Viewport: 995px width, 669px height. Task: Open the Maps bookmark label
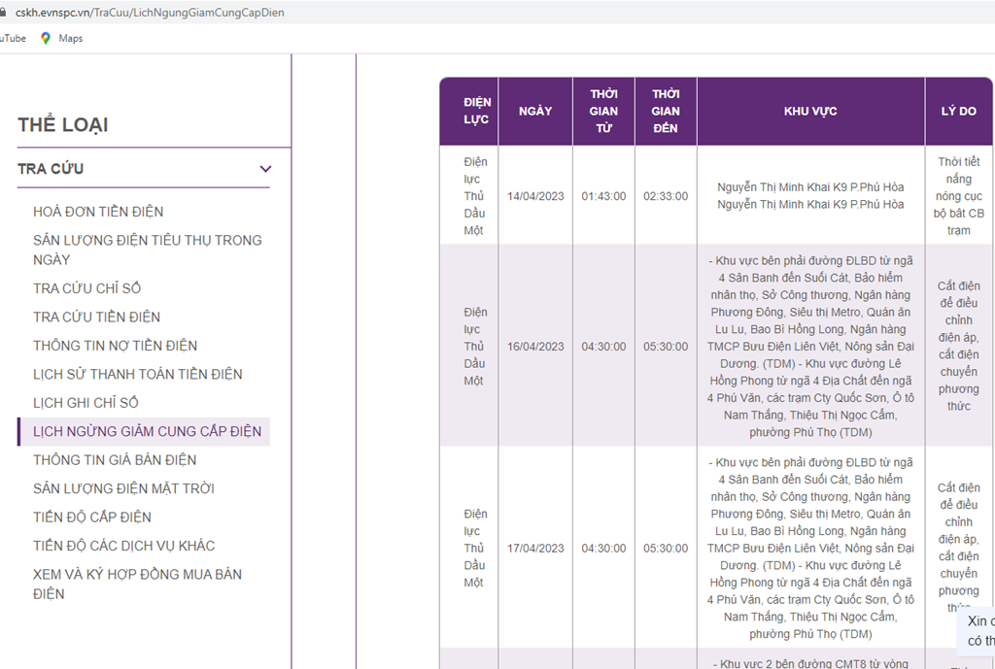(x=70, y=38)
